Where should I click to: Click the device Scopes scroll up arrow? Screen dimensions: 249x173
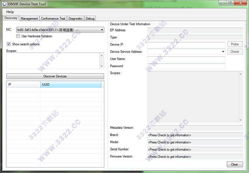point(241,74)
